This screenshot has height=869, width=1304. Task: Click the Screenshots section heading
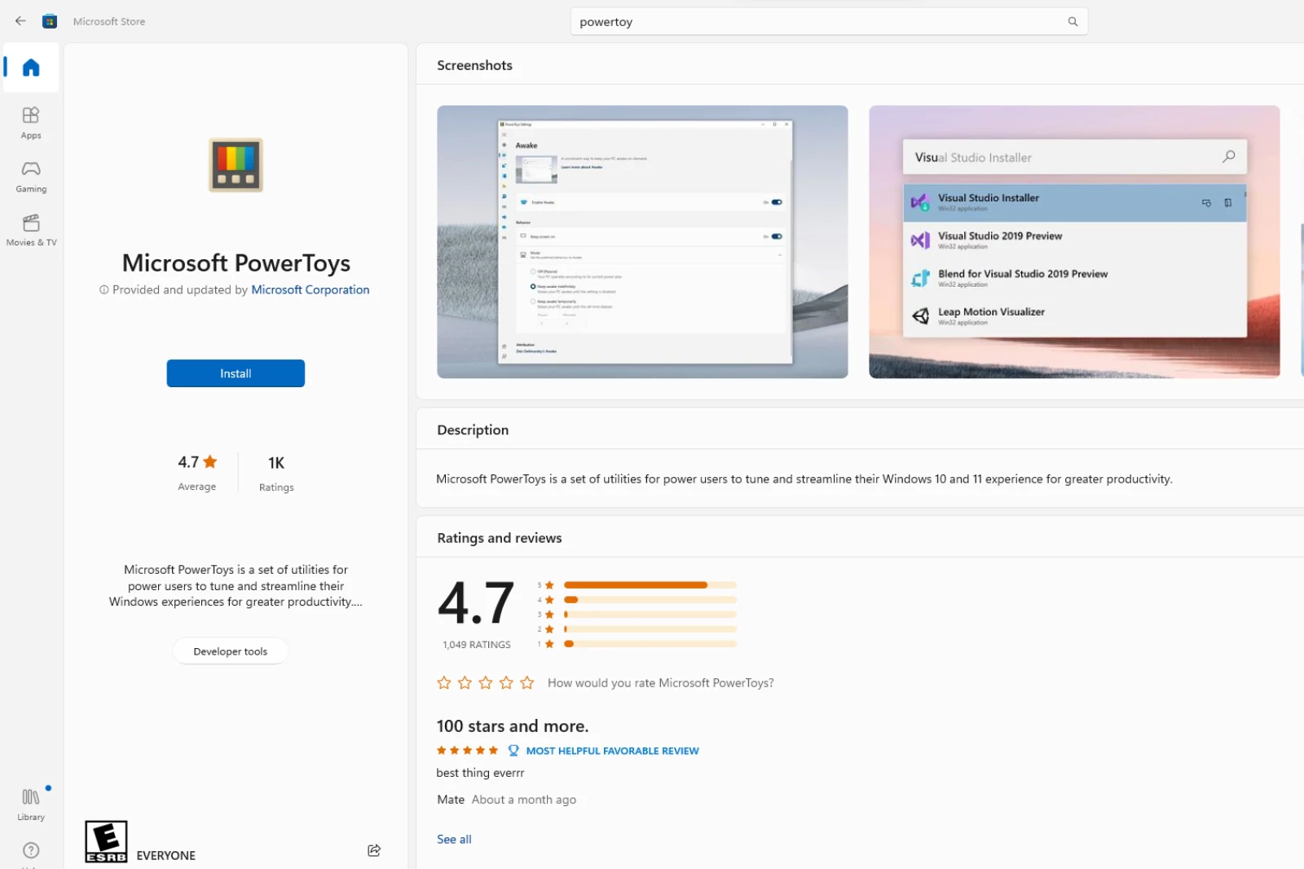click(x=474, y=65)
